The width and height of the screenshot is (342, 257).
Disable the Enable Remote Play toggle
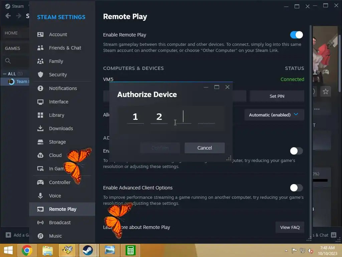(297, 35)
